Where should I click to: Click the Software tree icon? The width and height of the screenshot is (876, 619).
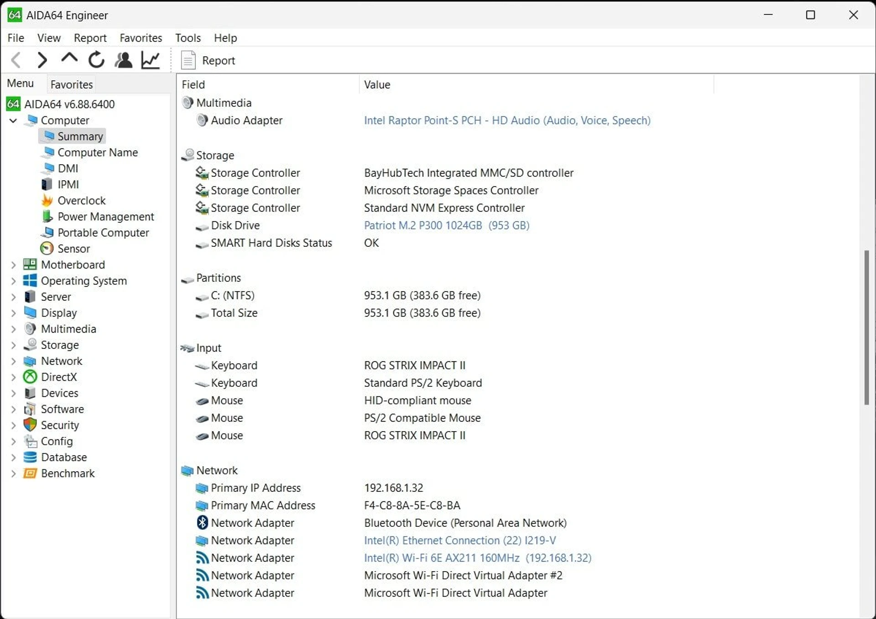(x=30, y=409)
